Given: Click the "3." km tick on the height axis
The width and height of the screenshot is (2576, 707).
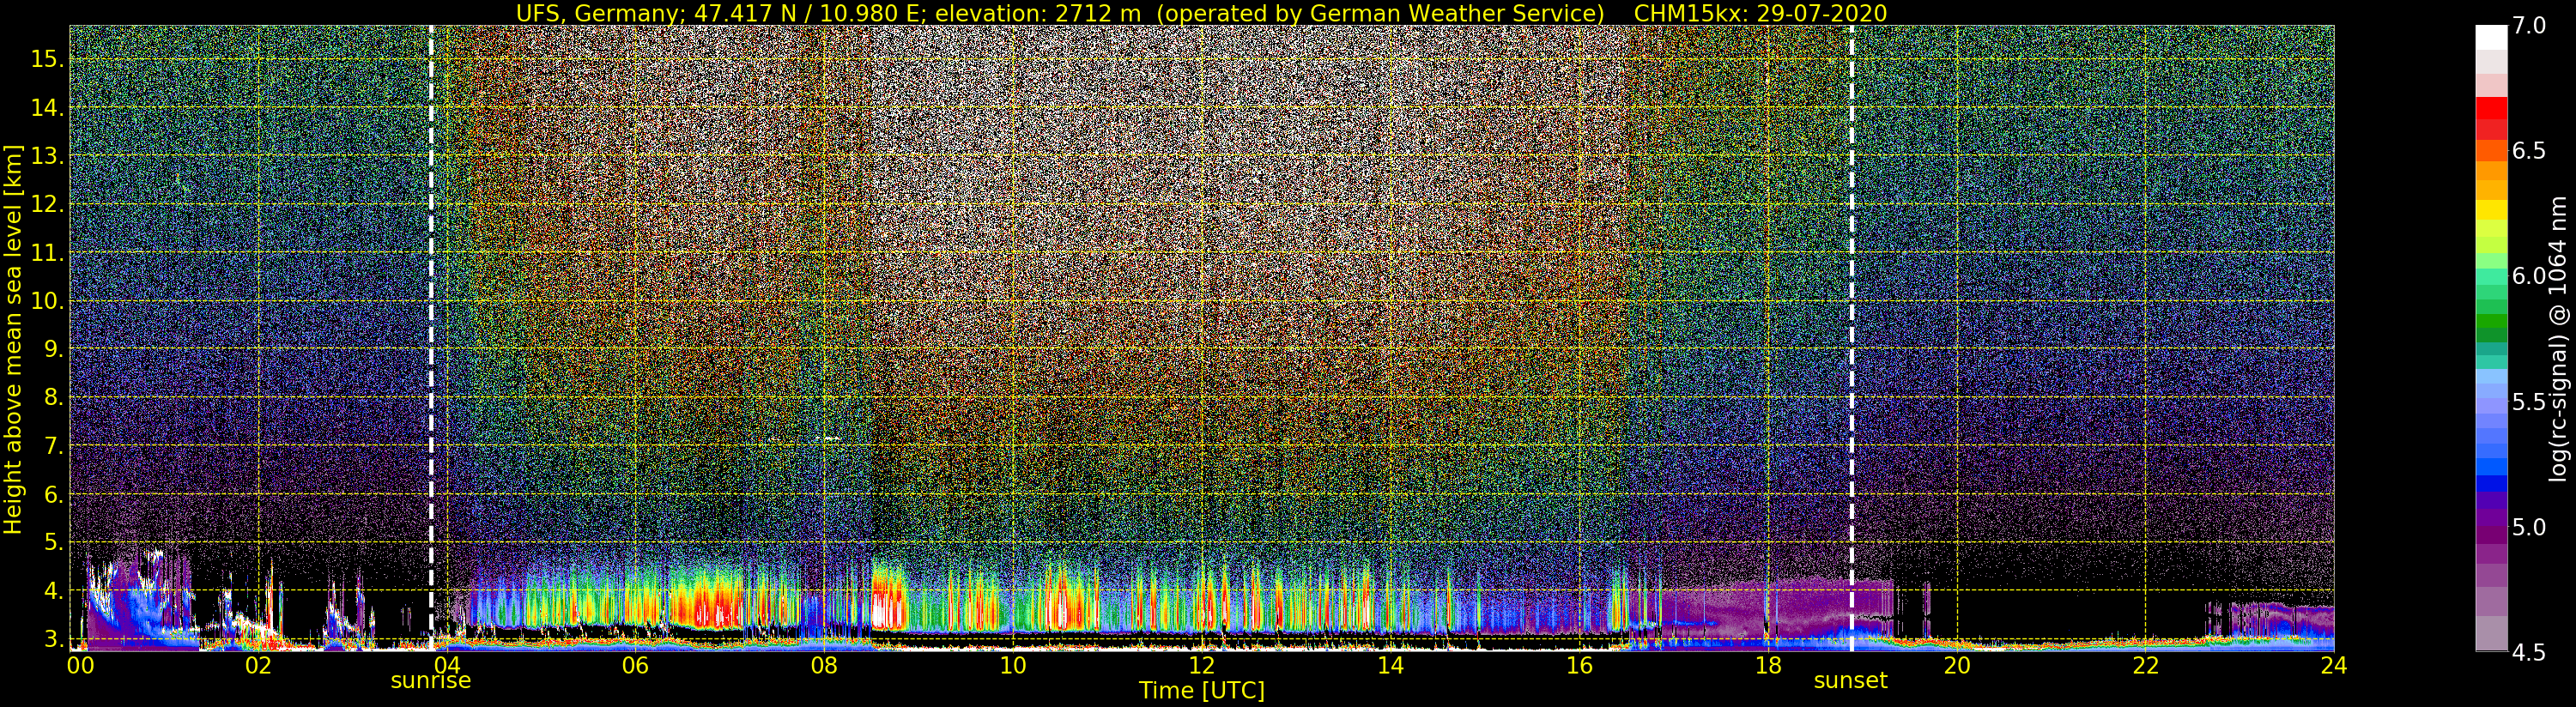Looking at the screenshot, I should (x=54, y=638).
